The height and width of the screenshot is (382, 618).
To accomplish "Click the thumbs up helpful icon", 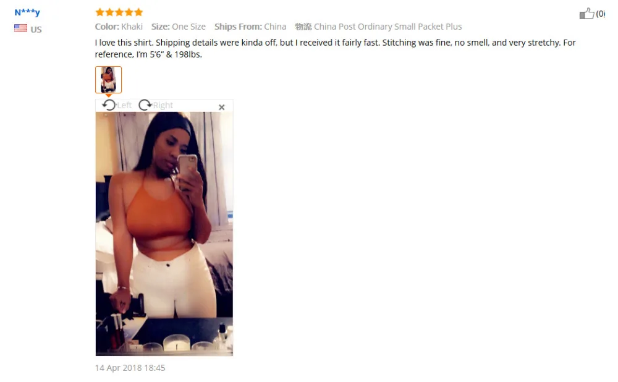I will point(587,14).
